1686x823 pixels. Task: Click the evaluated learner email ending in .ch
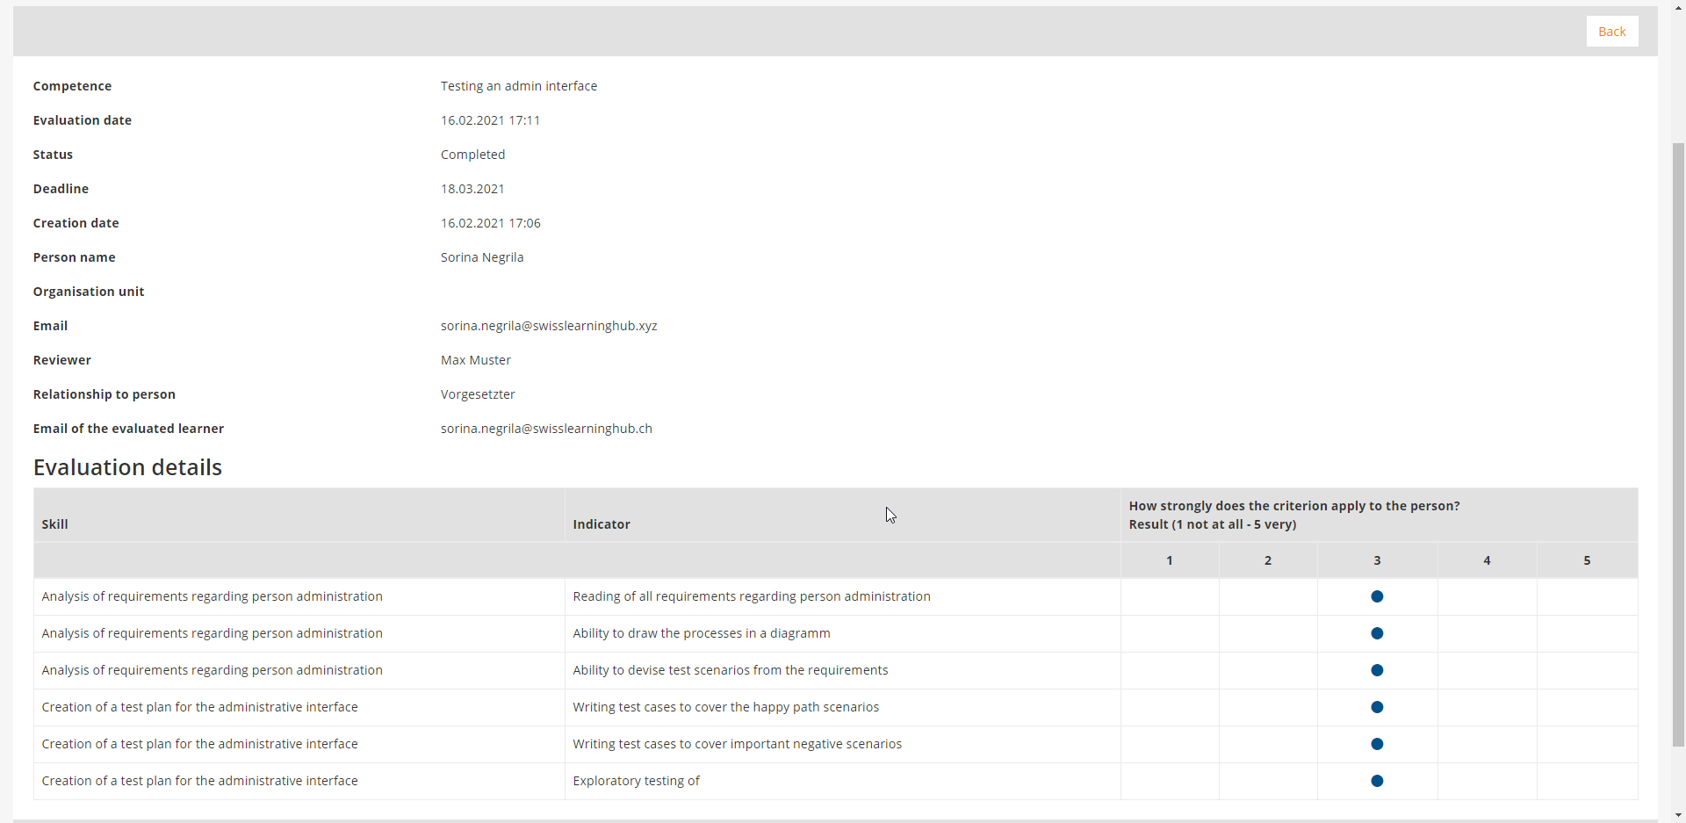(546, 429)
